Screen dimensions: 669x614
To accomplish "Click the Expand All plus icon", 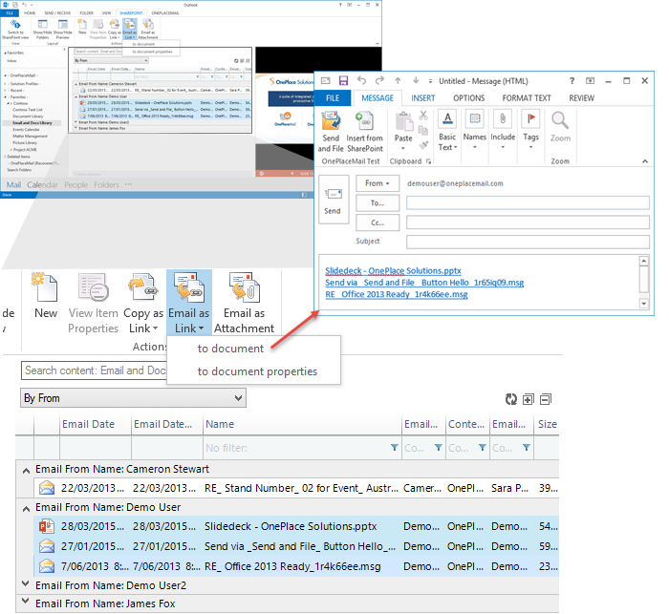I will (x=529, y=399).
